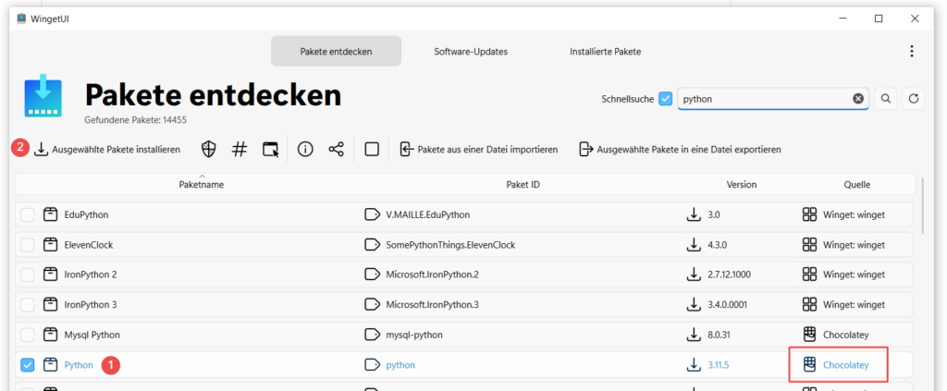This screenshot has height=391, width=947.
Task: Sort by Paketname column header
Action: coord(202,185)
